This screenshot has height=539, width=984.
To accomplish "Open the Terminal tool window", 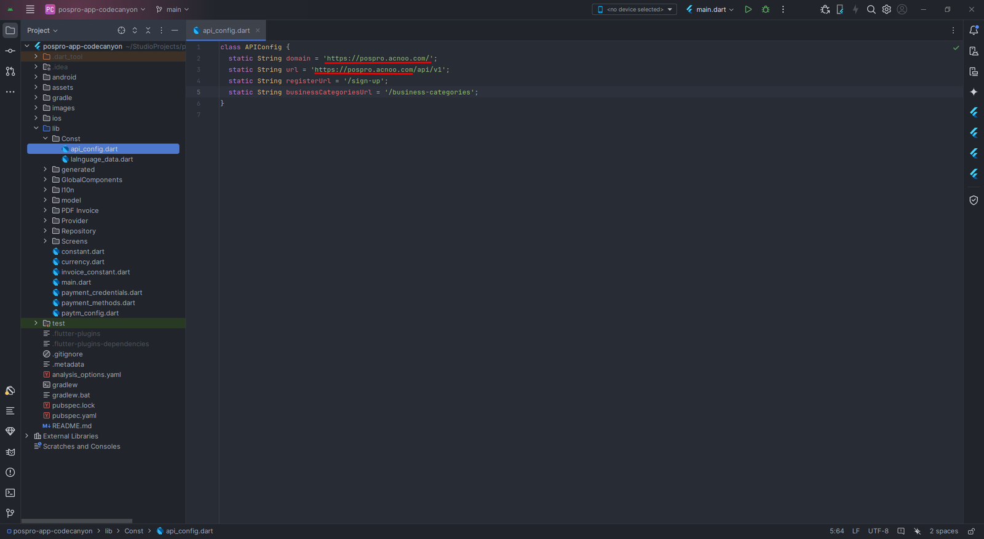I will click(x=10, y=493).
